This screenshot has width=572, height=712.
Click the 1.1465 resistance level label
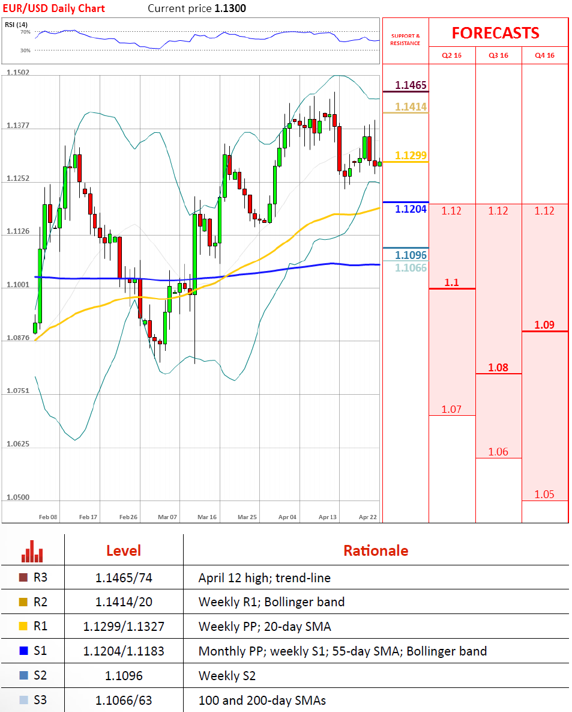(411, 85)
